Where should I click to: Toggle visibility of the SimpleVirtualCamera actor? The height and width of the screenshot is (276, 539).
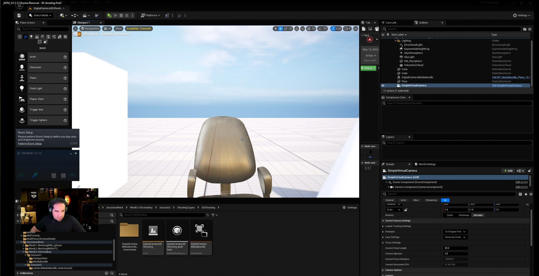coord(383,85)
